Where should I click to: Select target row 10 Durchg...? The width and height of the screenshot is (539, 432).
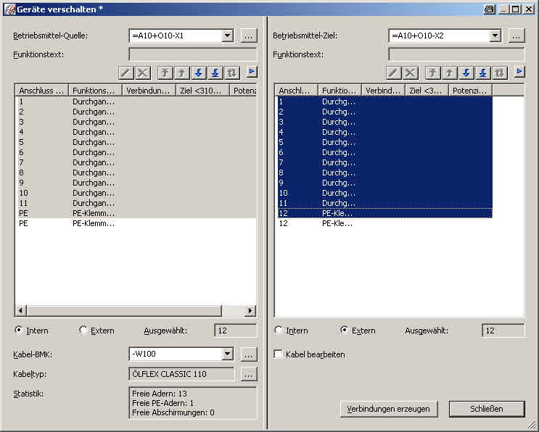(x=384, y=193)
